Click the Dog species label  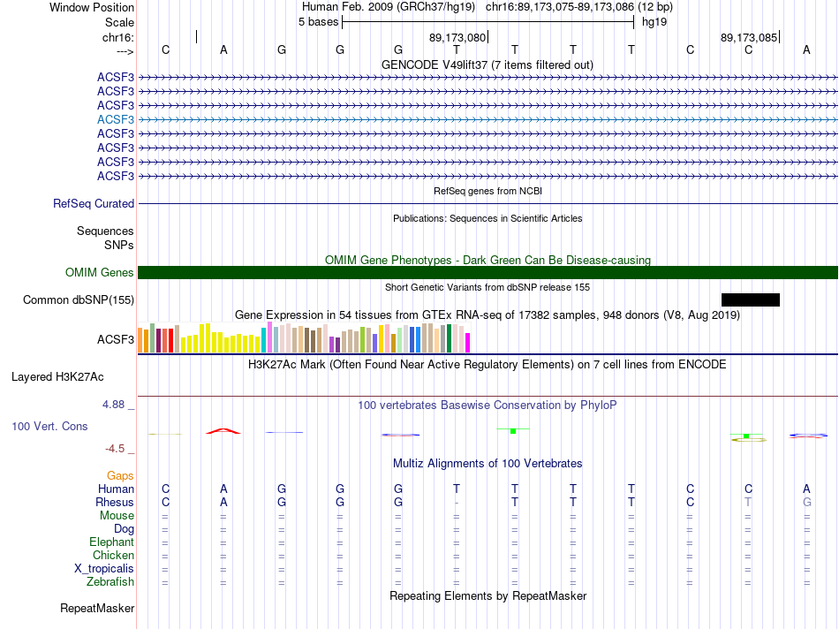click(125, 529)
